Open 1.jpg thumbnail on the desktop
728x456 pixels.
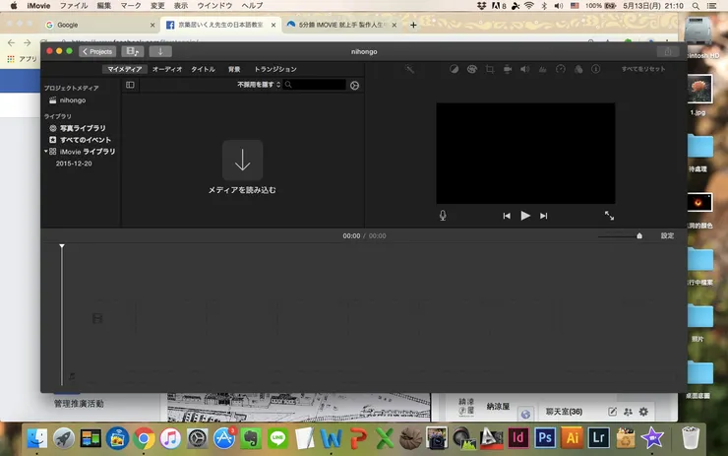pos(699,89)
